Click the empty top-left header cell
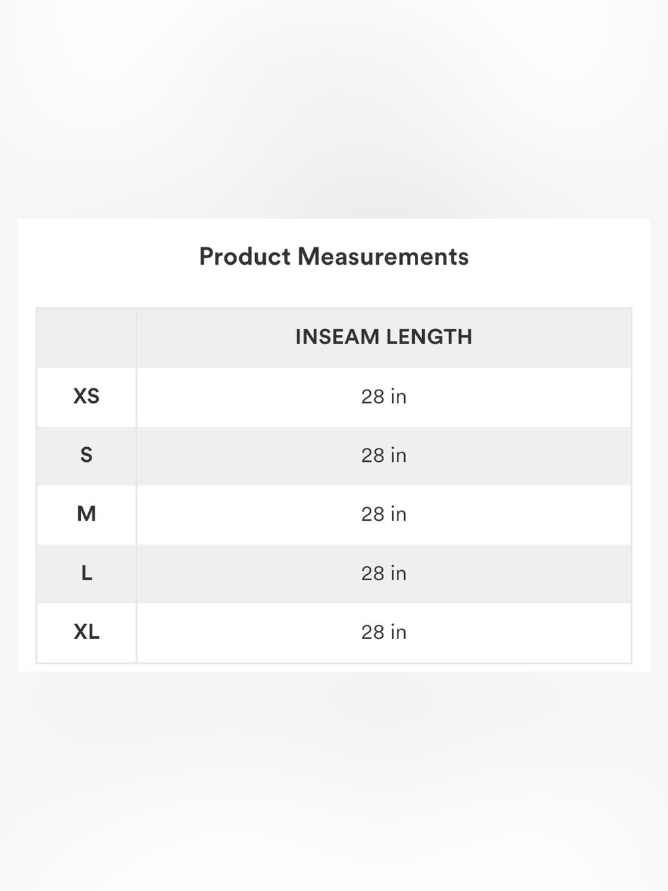 pos(86,338)
